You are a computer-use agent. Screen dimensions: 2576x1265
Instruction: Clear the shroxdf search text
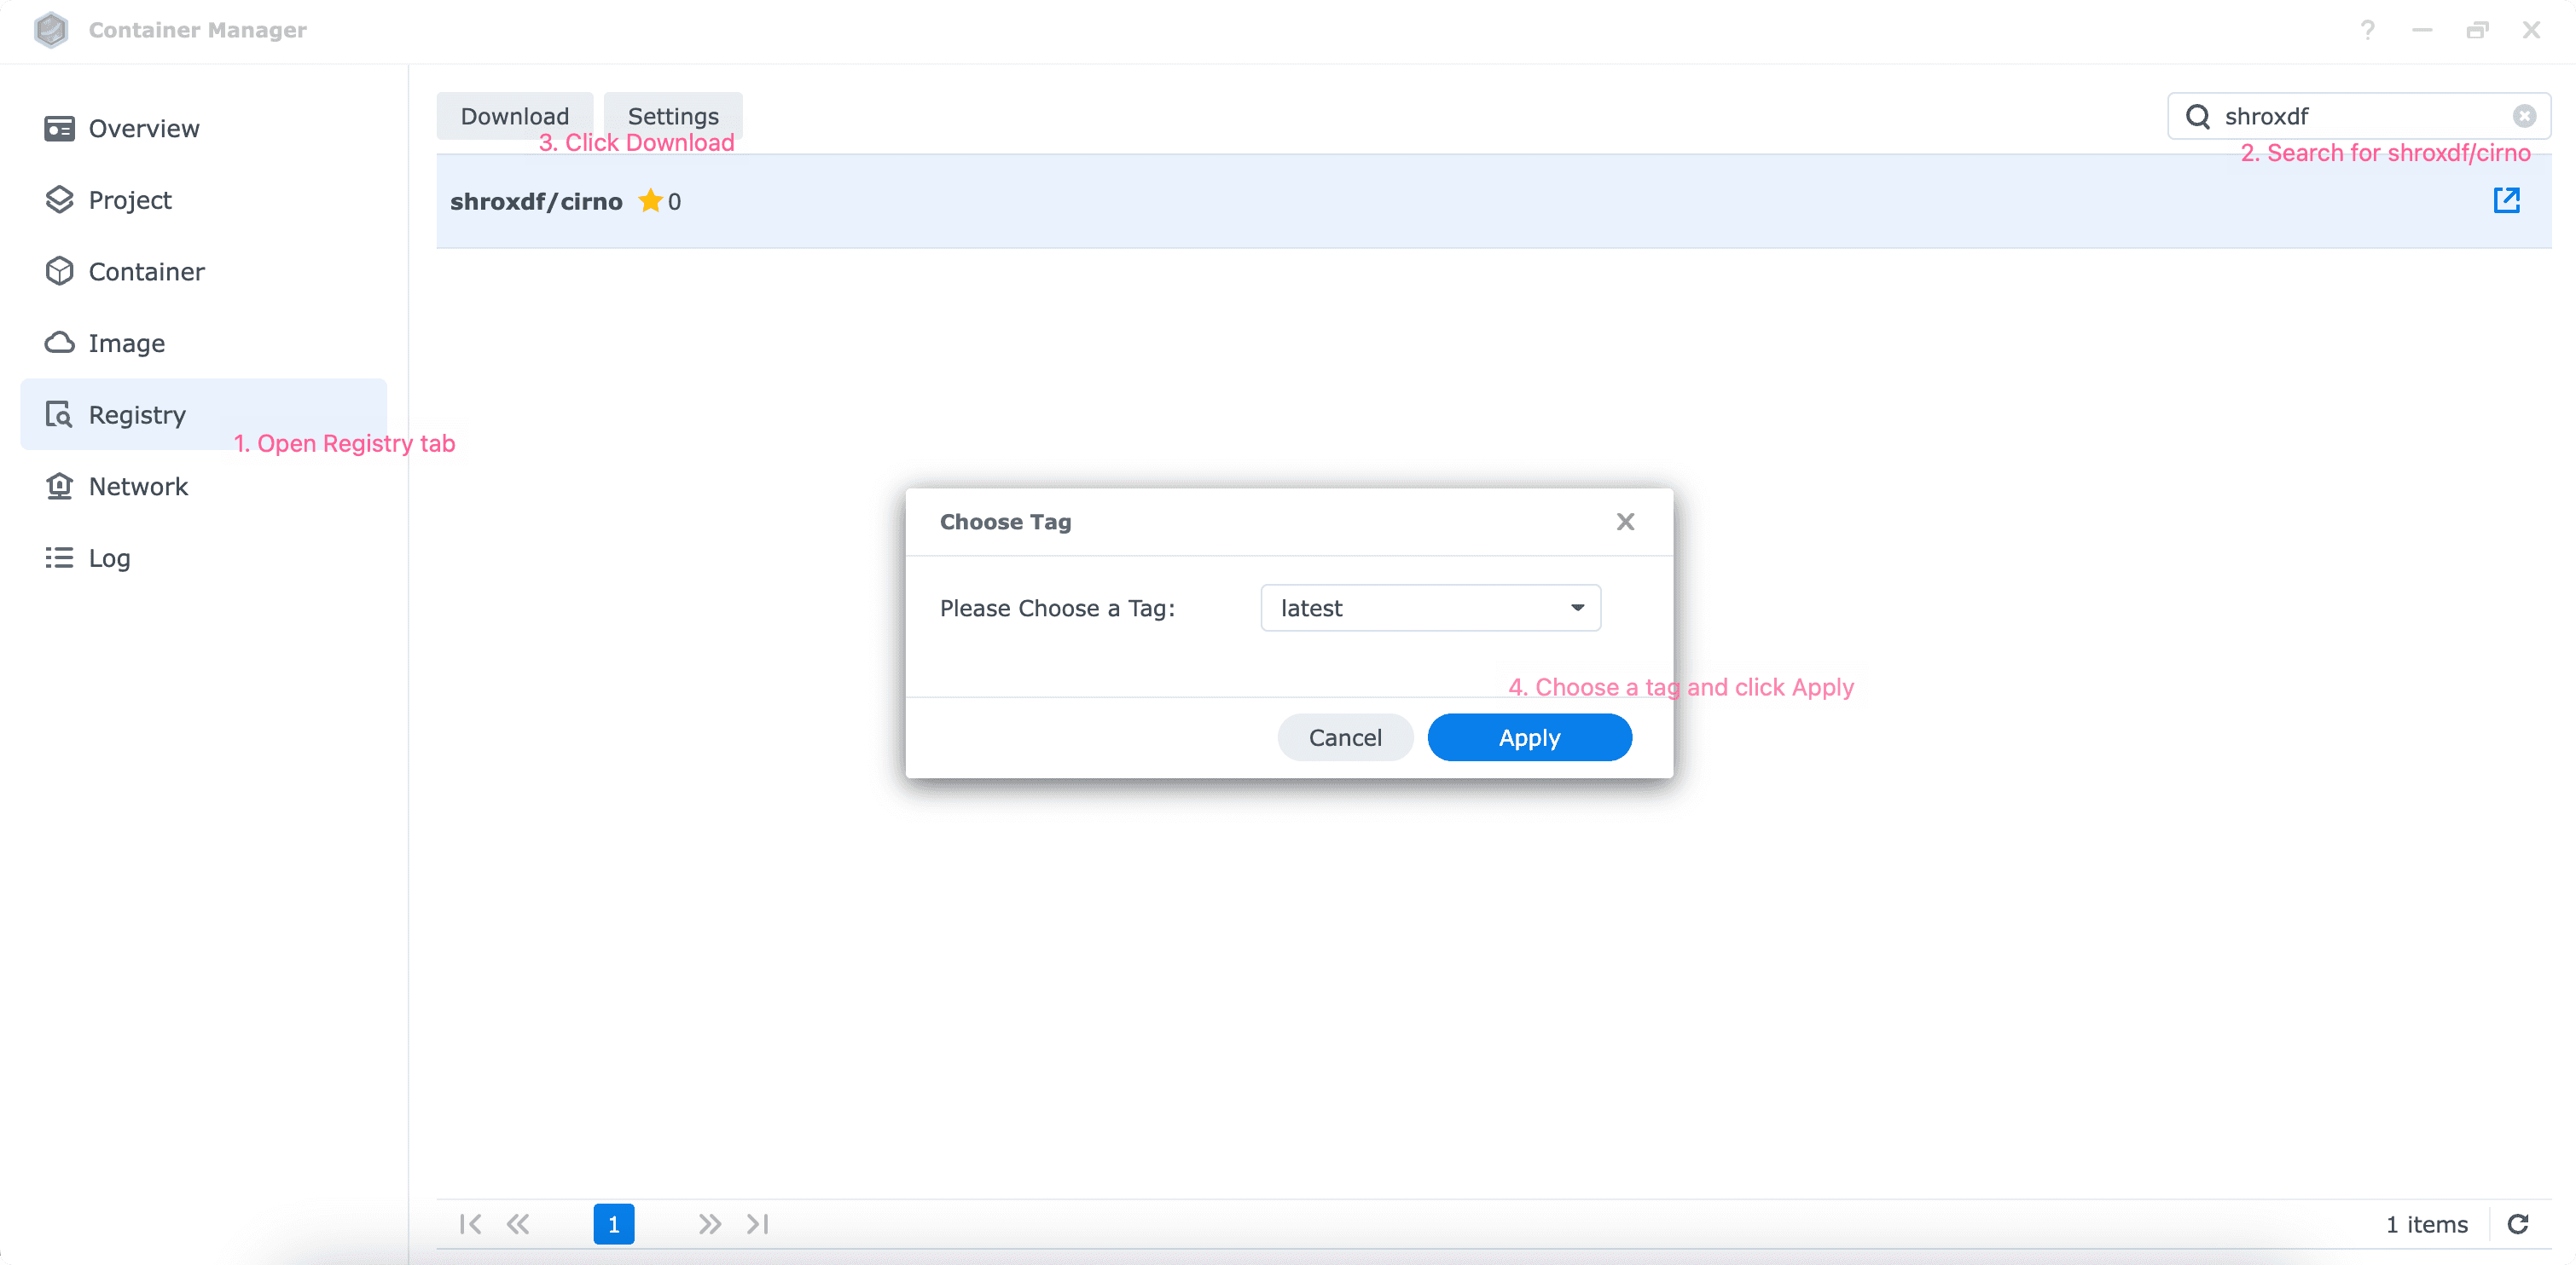(2524, 116)
